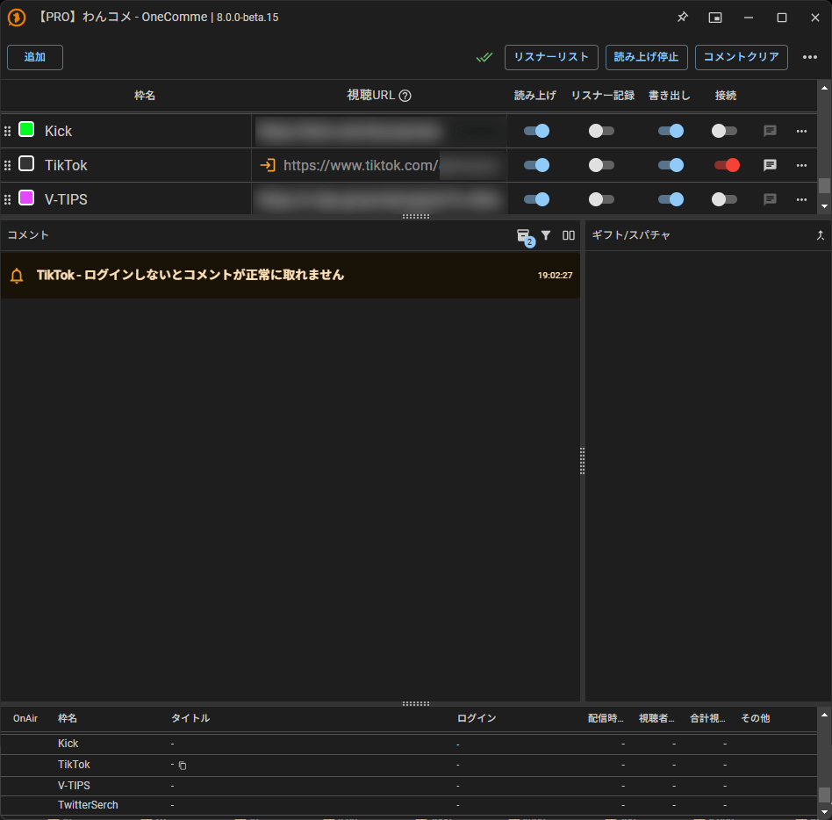The image size is (832, 820).
Task: Click the OneComme app logo icon
Action: coord(17,18)
